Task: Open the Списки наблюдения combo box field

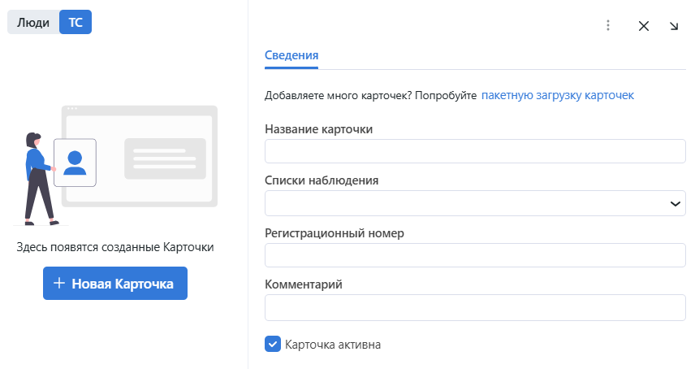Action: pyautogui.click(x=463, y=203)
